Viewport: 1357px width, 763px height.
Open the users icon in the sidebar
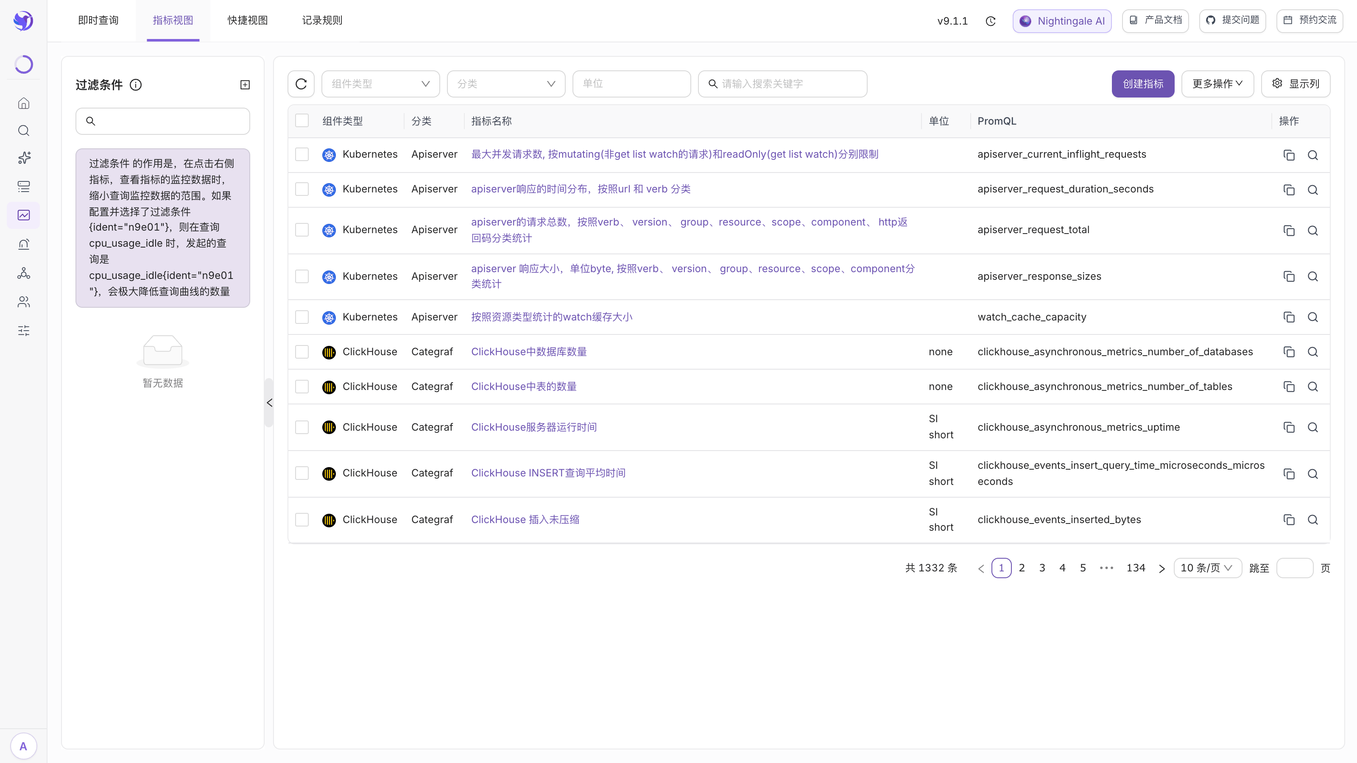click(24, 302)
